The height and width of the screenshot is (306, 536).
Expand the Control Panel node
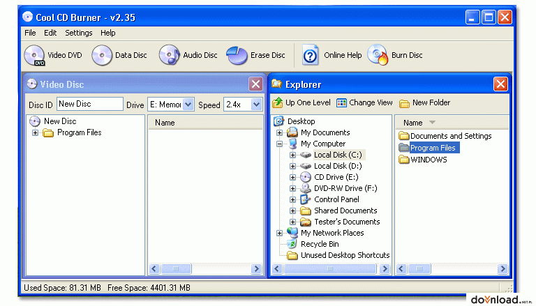292,200
